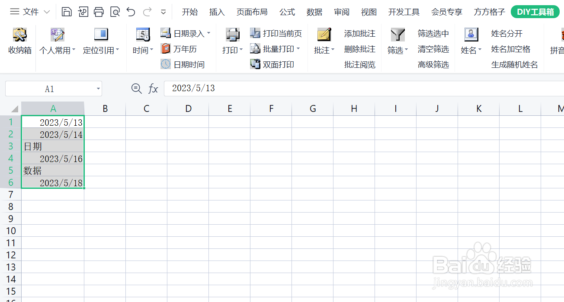Click 筛选选中 button
The width and height of the screenshot is (564, 302).
[x=433, y=33]
